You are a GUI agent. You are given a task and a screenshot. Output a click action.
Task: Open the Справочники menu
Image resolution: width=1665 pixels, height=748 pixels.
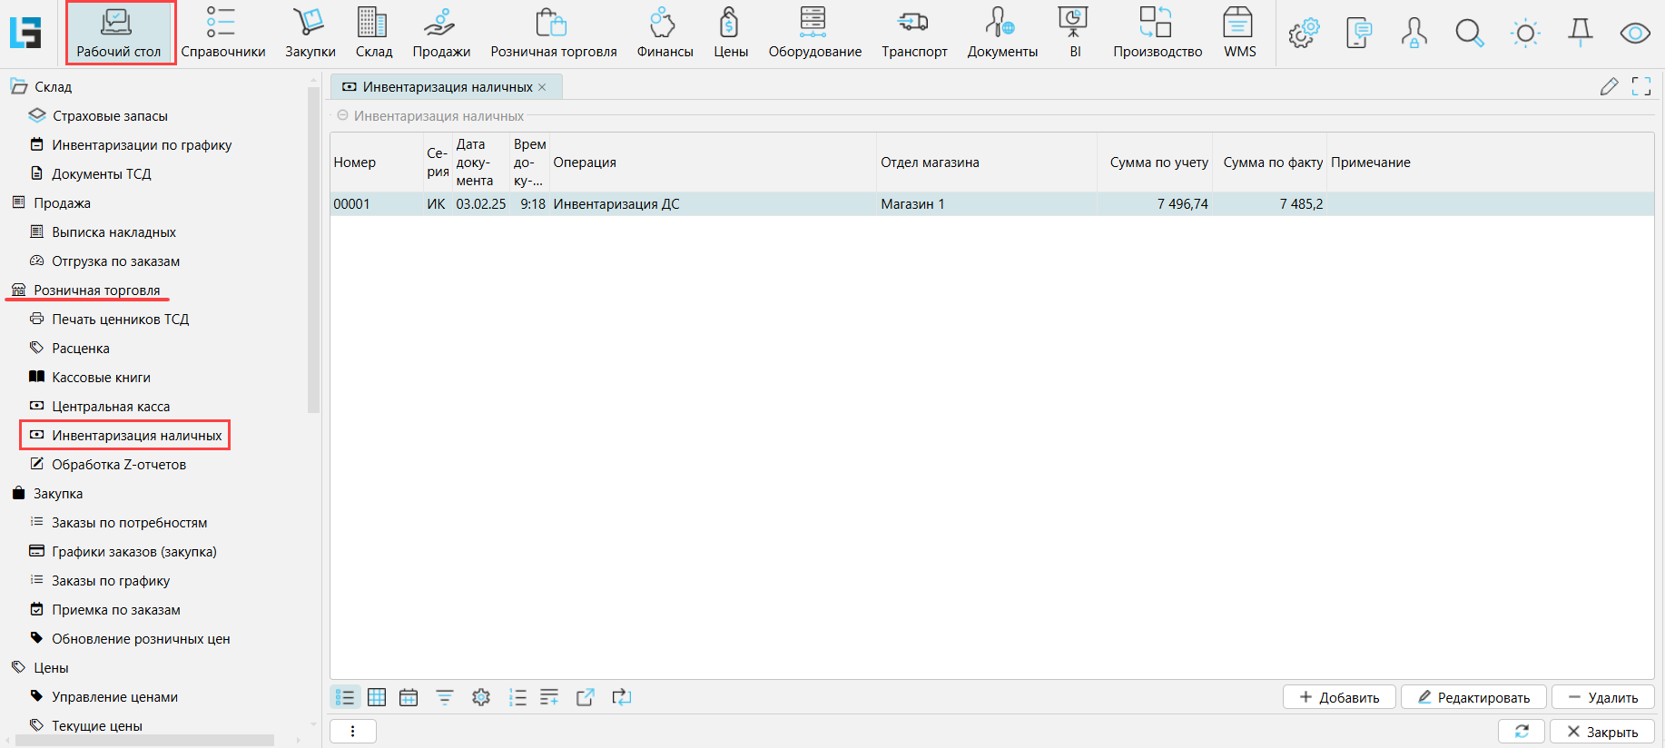click(222, 34)
